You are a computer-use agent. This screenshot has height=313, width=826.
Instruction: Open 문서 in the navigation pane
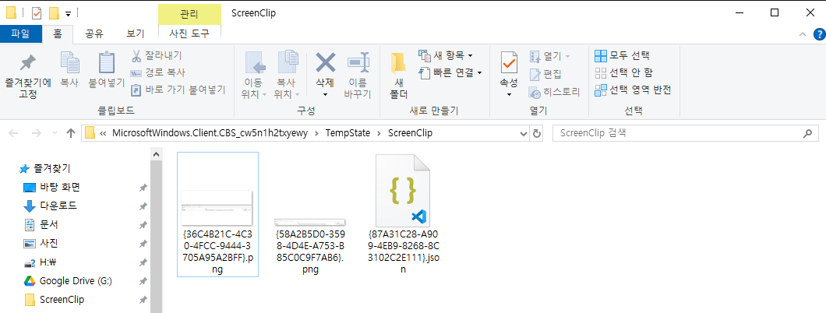click(x=41, y=224)
